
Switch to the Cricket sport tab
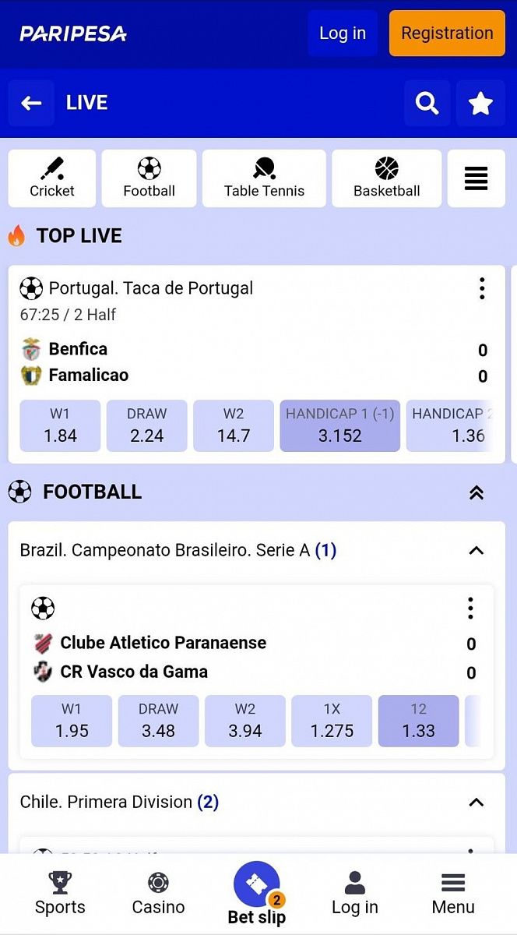[52, 178]
